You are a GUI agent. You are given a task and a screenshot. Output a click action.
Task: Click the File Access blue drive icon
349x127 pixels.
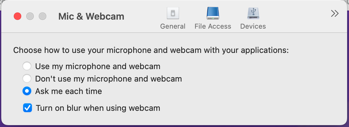pos(213,13)
